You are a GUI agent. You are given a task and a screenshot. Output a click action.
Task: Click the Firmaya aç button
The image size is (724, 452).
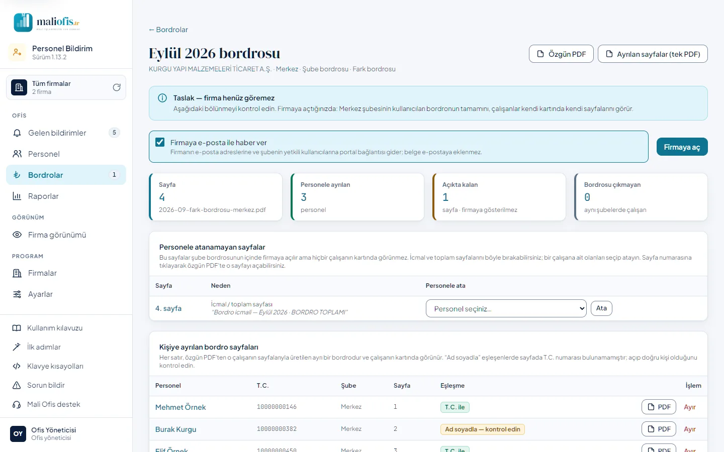point(682,147)
